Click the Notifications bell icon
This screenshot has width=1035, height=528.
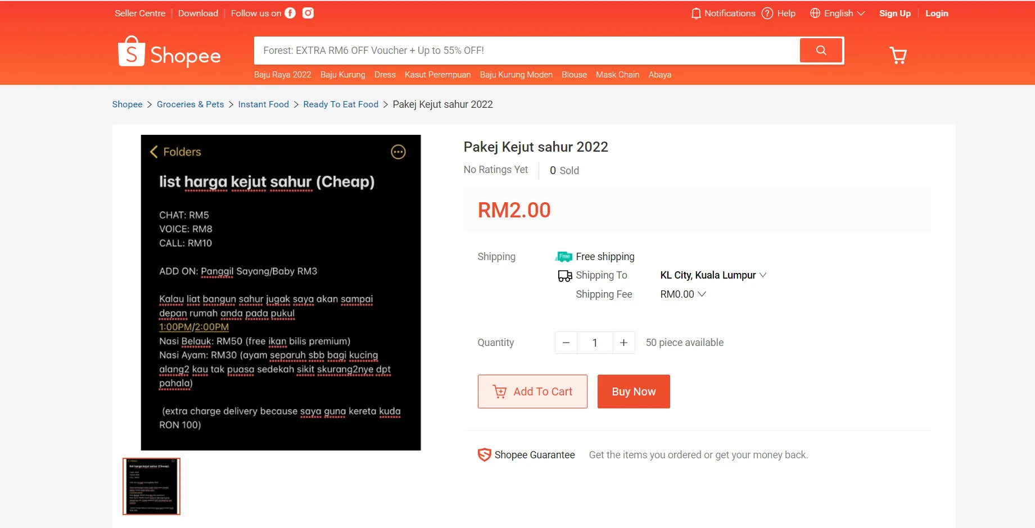[x=696, y=13]
